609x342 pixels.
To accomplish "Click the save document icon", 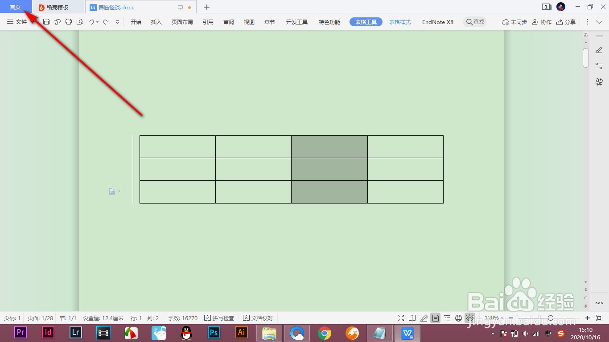I will [x=46, y=22].
